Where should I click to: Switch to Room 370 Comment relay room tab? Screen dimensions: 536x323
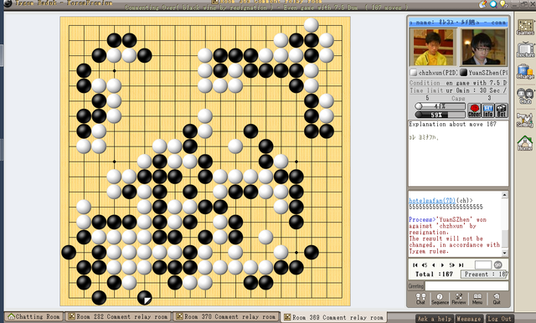point(225,316)
